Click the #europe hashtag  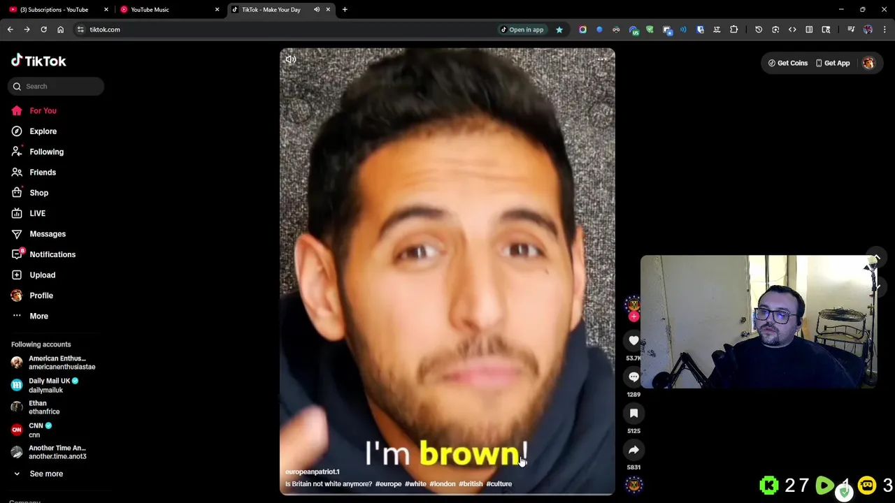(389, 483)
